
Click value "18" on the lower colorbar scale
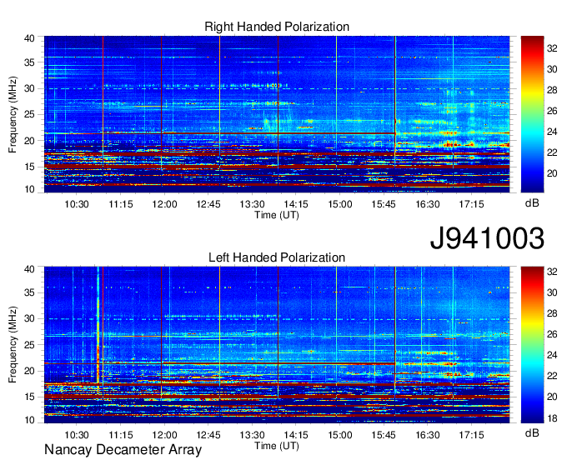point(552,418)
